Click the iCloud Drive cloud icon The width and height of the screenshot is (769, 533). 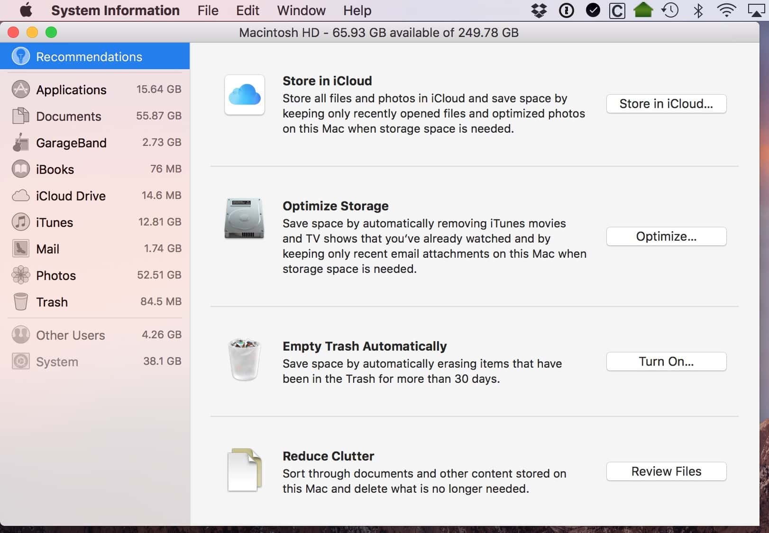20,195
